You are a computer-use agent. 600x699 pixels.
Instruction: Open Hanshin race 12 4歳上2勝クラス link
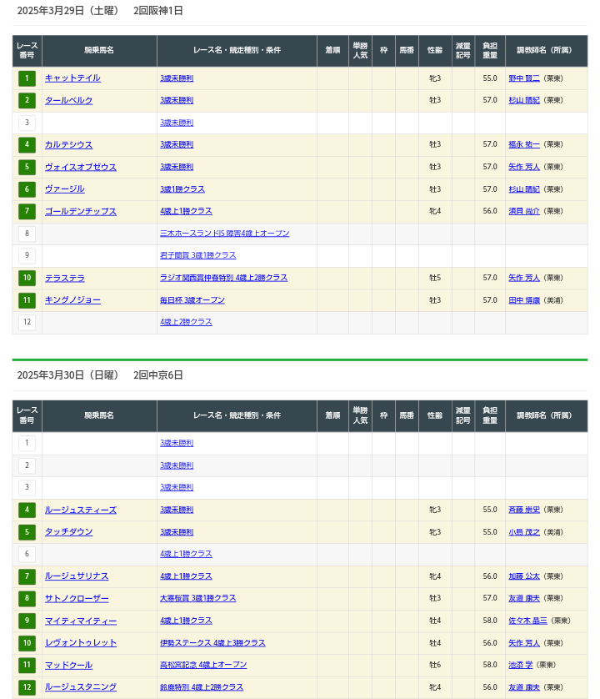point(186,322)
